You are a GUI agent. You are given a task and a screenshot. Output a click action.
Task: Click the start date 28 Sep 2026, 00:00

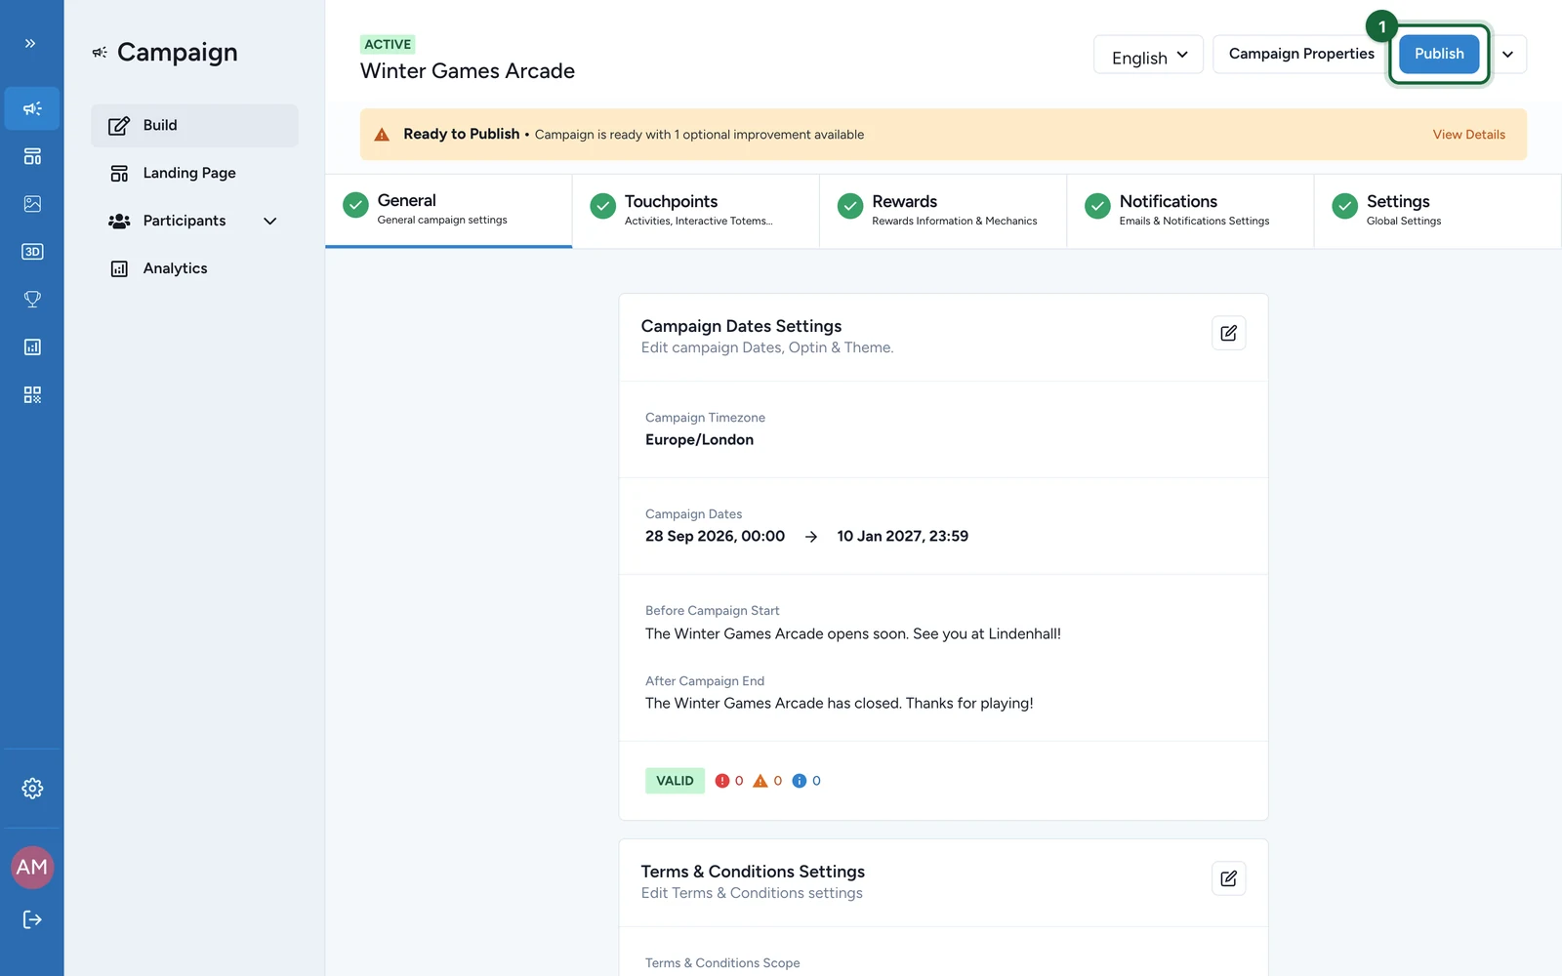(715, 536)
